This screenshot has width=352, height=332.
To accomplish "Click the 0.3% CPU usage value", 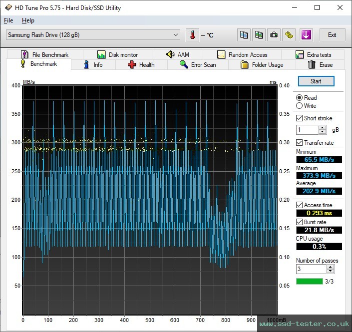I will point(319,247).
